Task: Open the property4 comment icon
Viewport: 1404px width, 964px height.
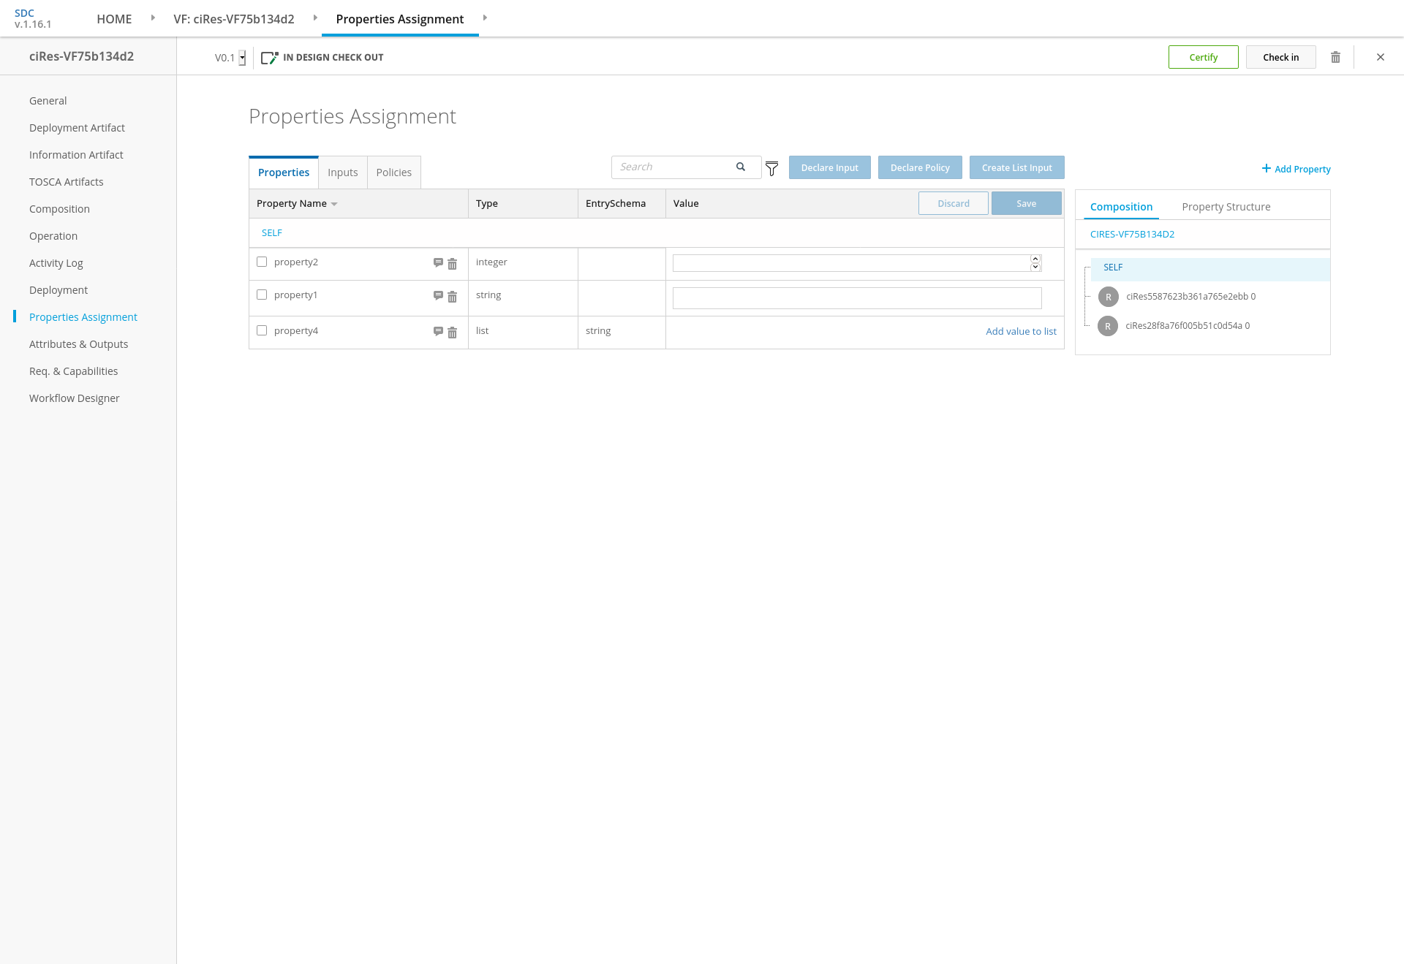Action: (438, 331)
